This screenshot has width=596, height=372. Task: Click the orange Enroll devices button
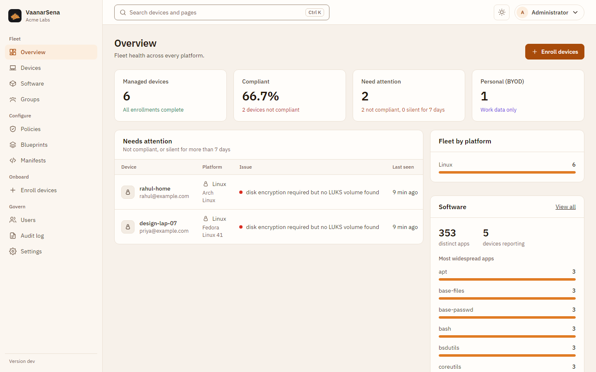tap(555, 52)
